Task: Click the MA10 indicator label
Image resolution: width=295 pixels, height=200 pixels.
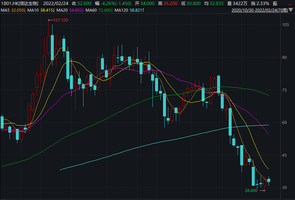Action: (33, 10)
